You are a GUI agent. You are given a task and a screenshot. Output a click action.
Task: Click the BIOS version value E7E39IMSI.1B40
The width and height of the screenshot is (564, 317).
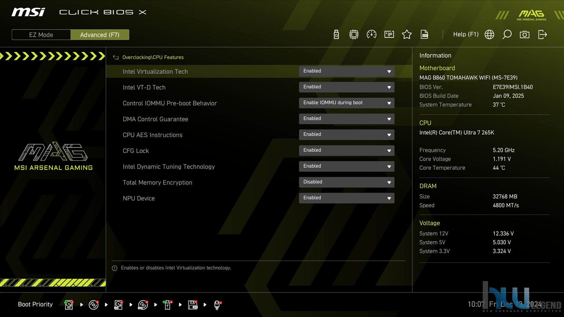513,87
